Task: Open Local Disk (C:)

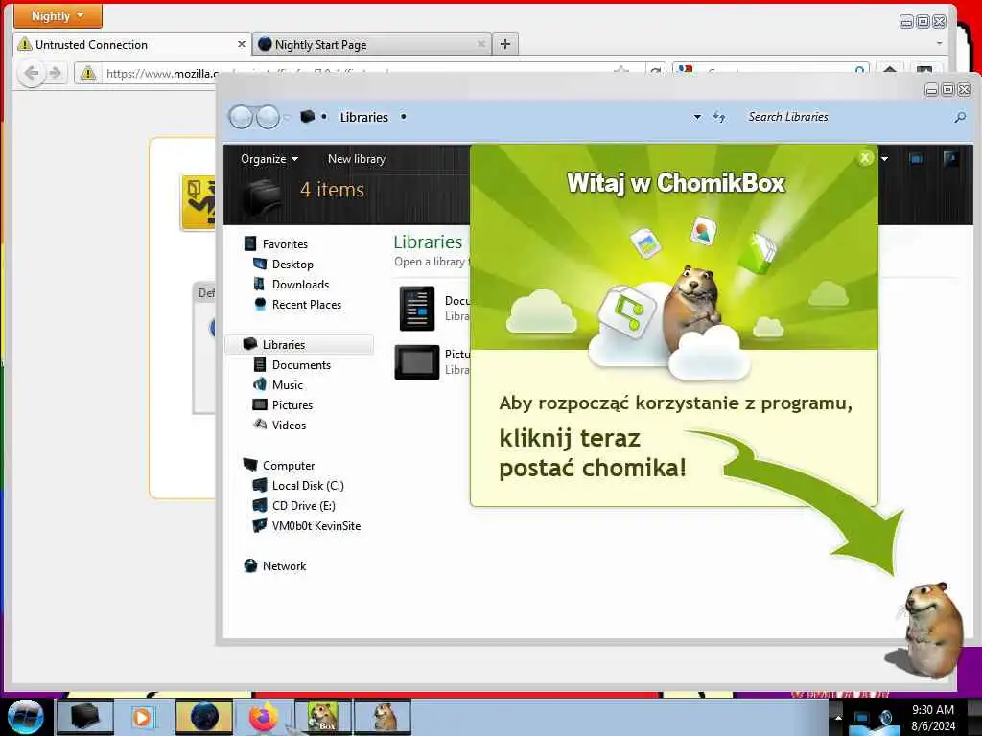Action: click(297, 486)
